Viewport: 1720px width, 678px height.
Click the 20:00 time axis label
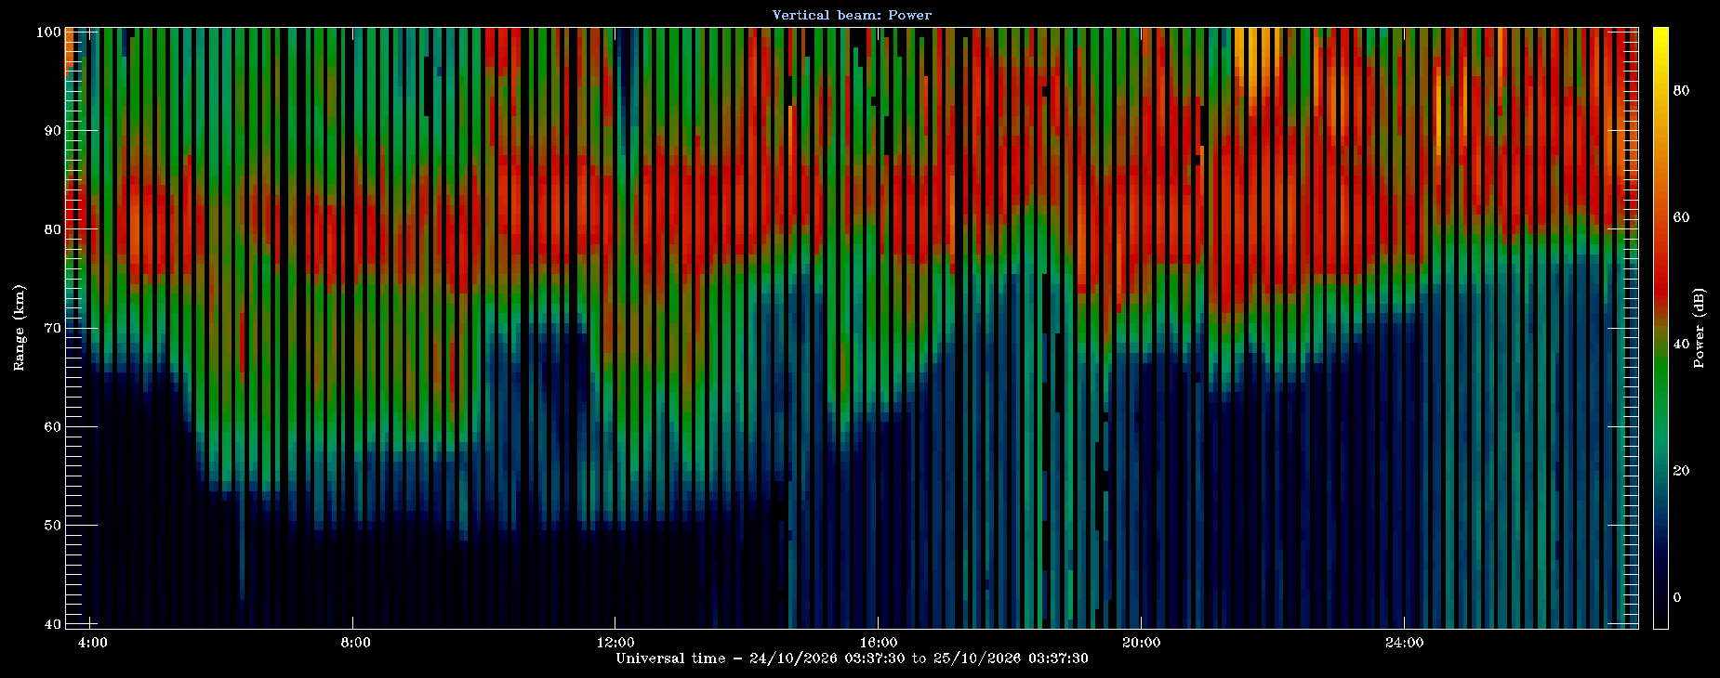tap(1141, 643)
